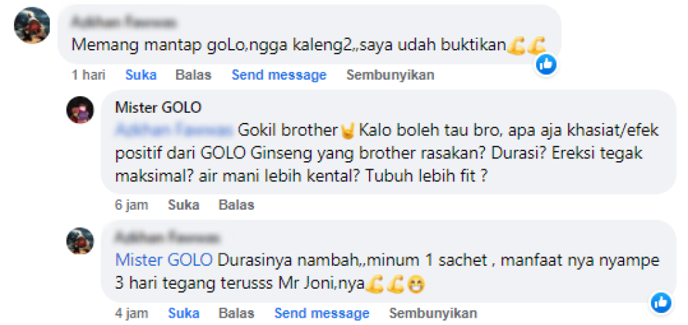Open the 1 hari timestamp
688x325 pixels.
(x=89, y=75)
